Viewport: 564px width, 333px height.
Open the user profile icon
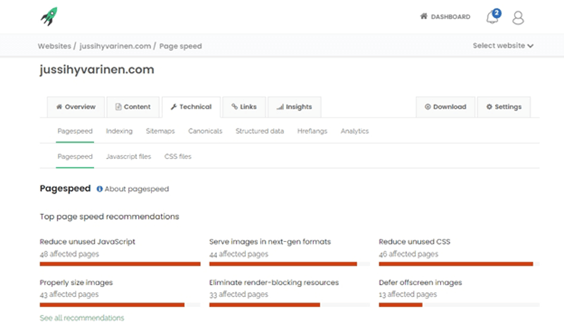coord(518,18)
